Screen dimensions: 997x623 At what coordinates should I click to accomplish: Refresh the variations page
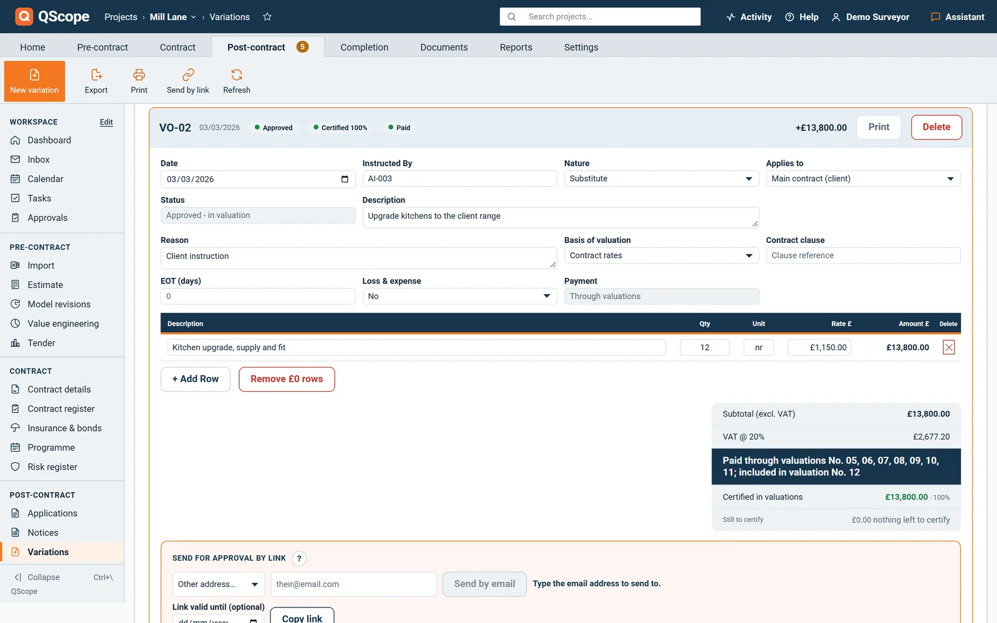click(237, 81)
